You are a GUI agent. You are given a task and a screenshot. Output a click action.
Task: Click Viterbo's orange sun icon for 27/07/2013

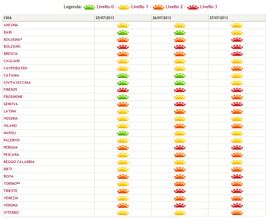click(237, 212)
